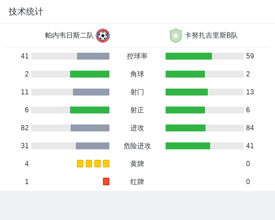The width and height of the screenshot is (275, 220).
Task: Click the fourth yellow card icon
Action: [x=106, y=163]
